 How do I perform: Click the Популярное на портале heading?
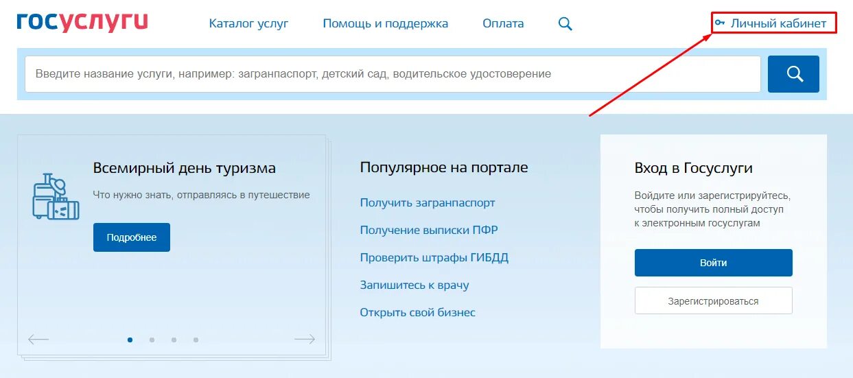click(x=444, y=167)
